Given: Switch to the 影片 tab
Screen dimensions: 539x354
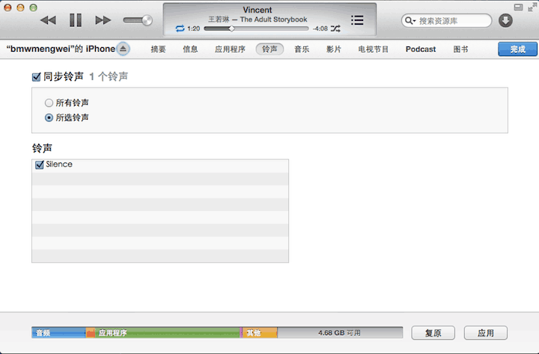Looking at the screenshot, I should (x=334, y=49).
